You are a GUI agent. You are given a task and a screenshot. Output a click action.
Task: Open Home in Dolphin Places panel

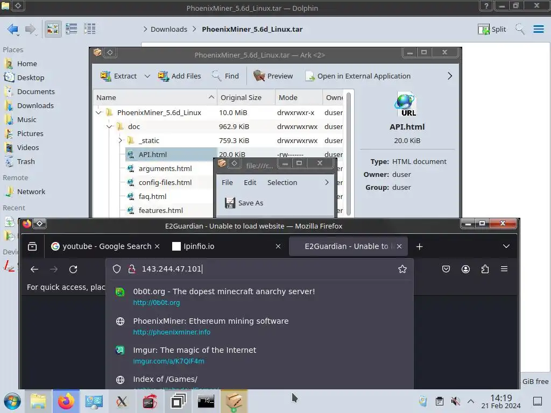[x=27, y=63]
